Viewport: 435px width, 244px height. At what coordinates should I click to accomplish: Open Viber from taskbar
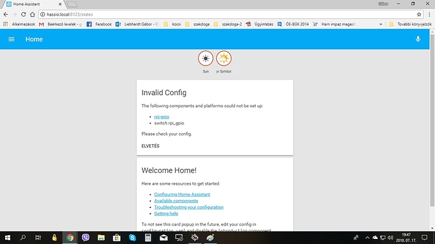[86, 238]
